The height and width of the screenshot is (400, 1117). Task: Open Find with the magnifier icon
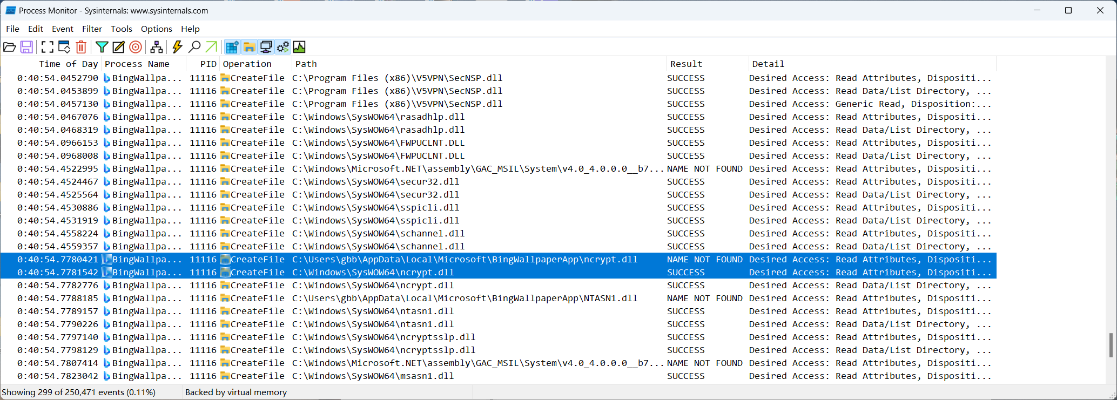pos(194,47)
